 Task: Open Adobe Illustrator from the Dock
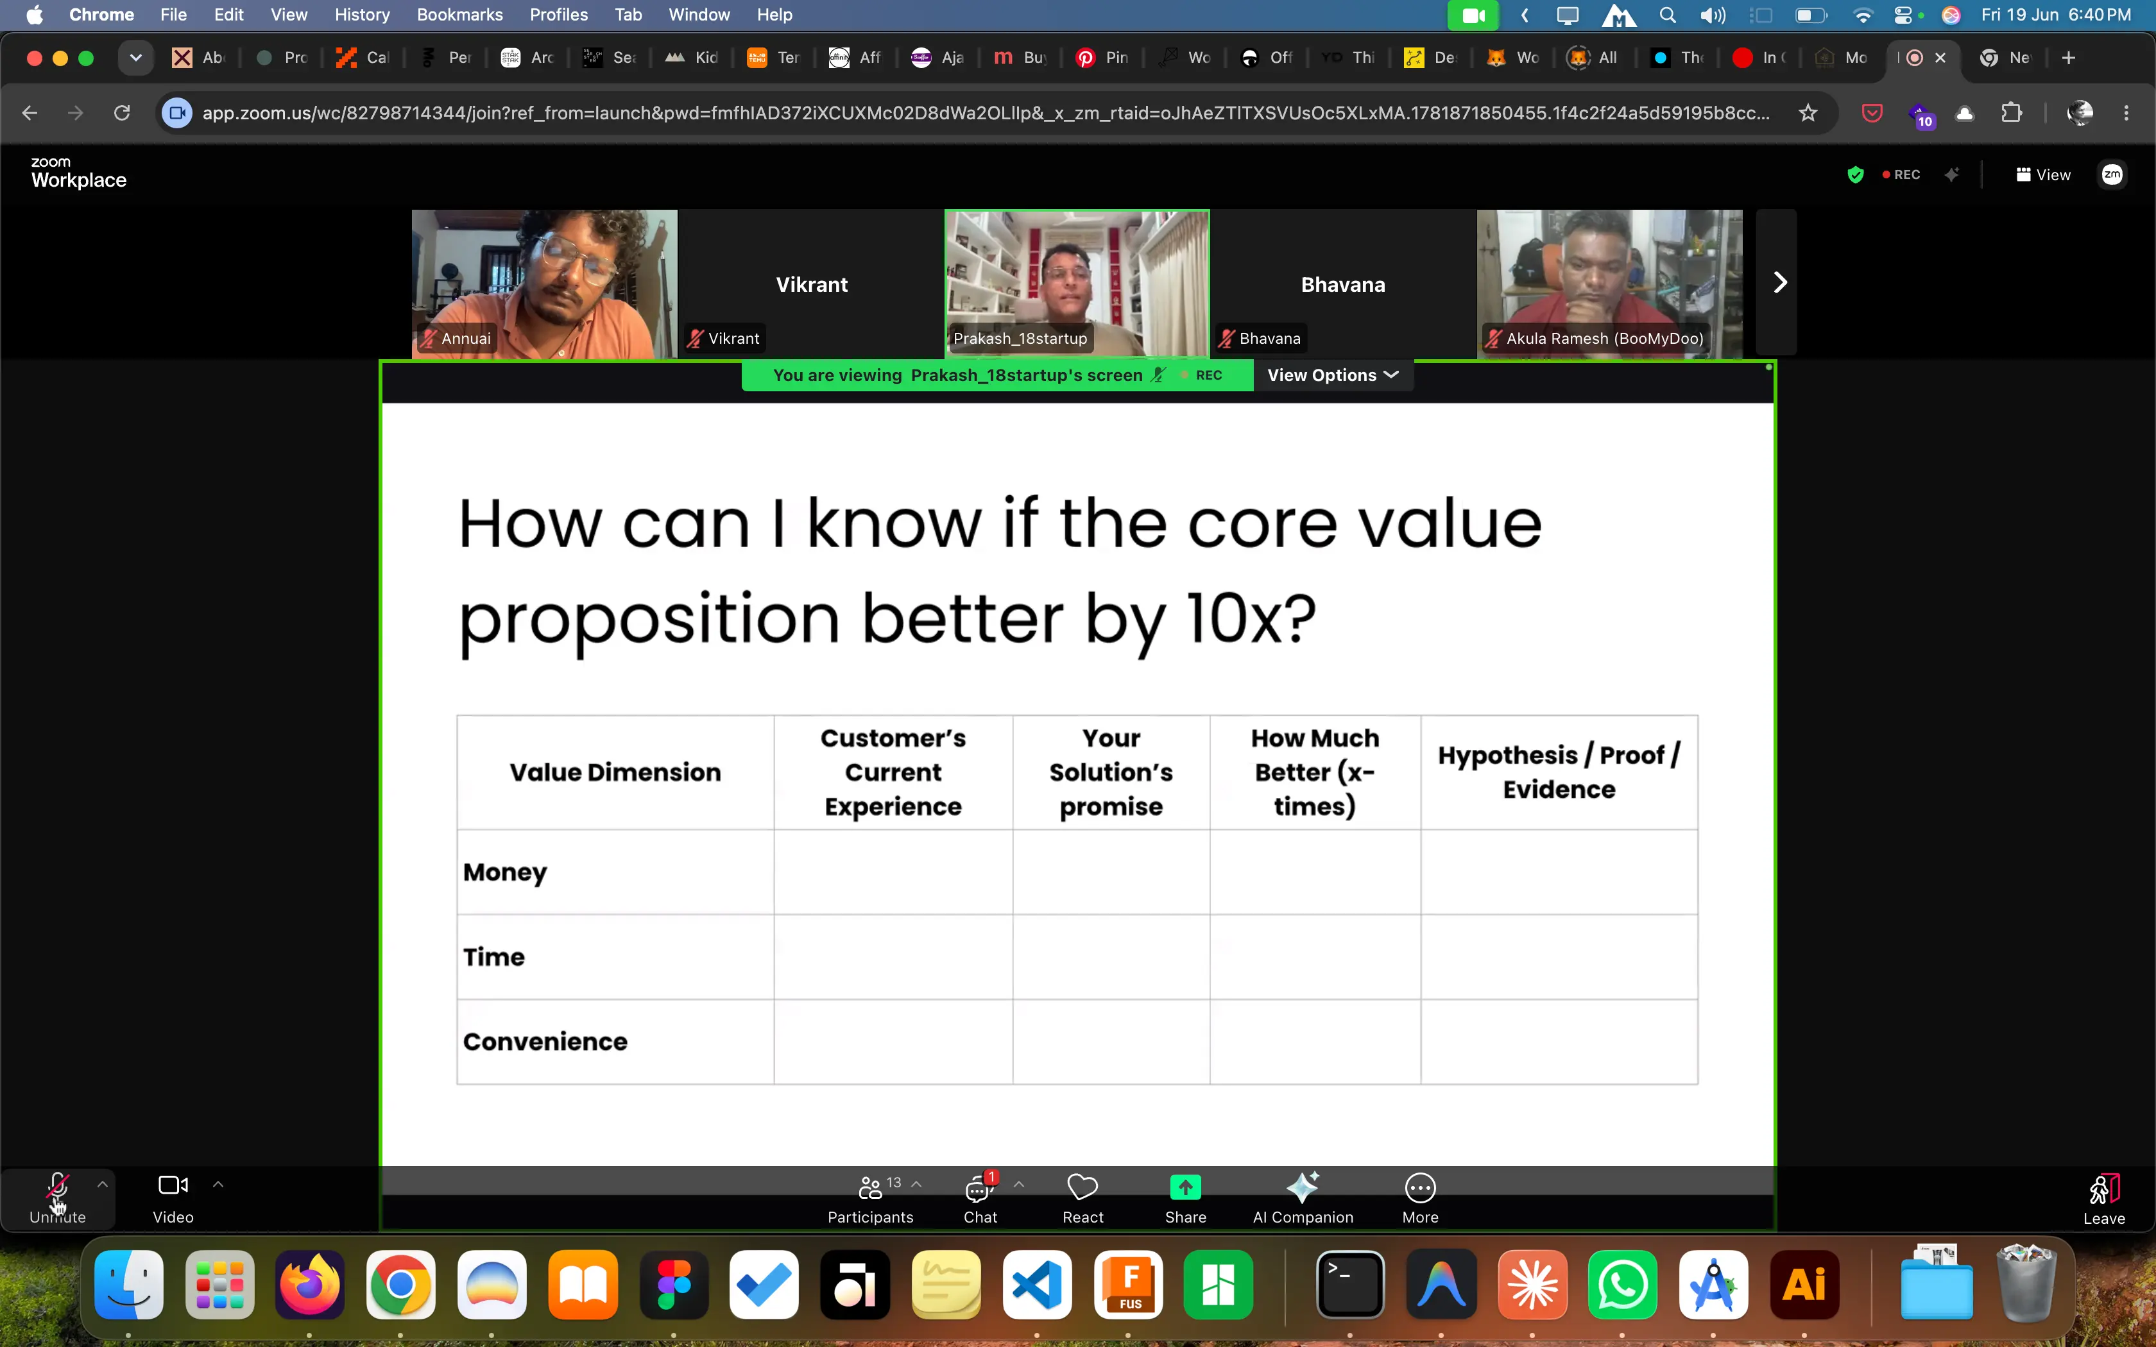[1804, 1285]
